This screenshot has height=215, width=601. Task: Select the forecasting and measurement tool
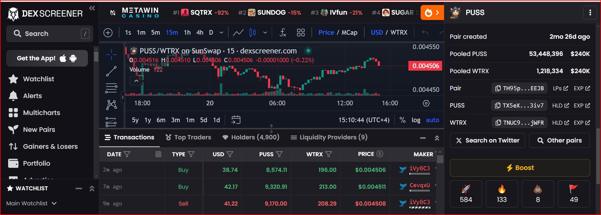pos(111,122)
